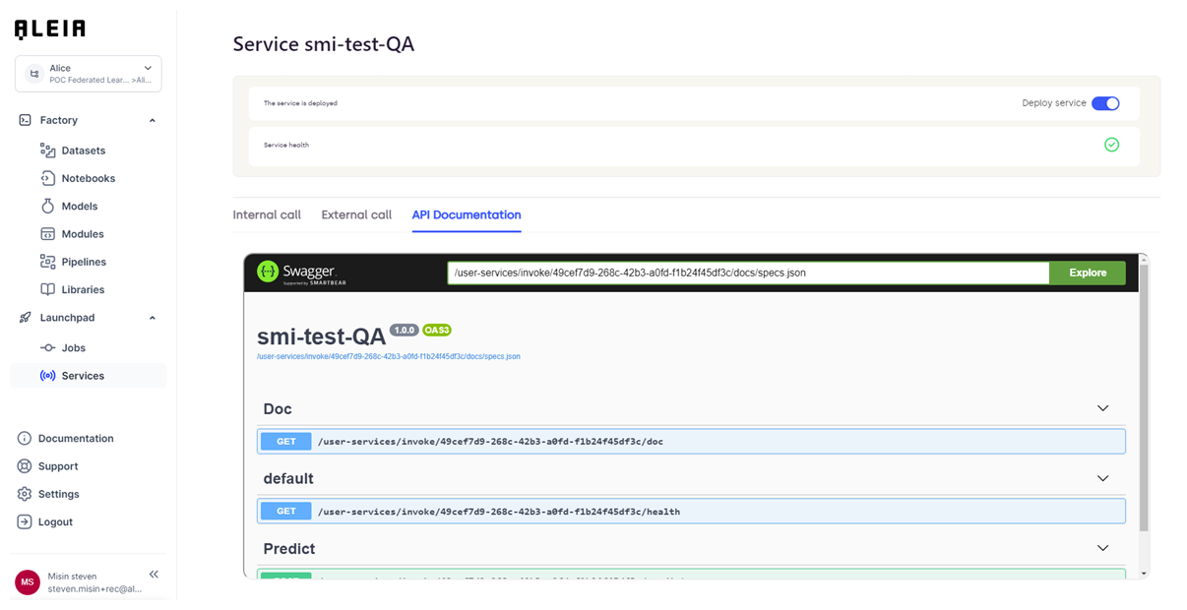The image size is (1187, 610).
Task: Collapse the Doc section in Swagger
Action: point(1102,408)
